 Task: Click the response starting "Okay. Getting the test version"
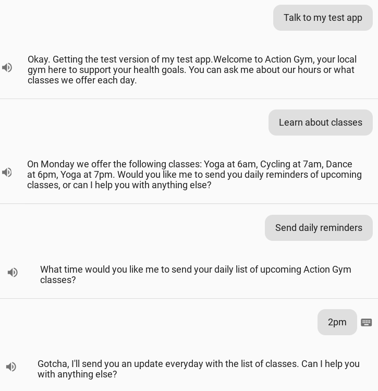[x=192, y=70]
